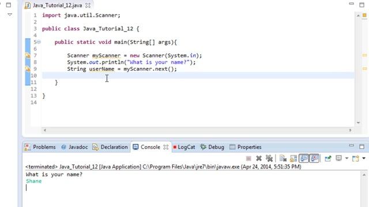Remove all terminated launches double-X icon
The width and height of the screenshot is (369, 207).
269,159
